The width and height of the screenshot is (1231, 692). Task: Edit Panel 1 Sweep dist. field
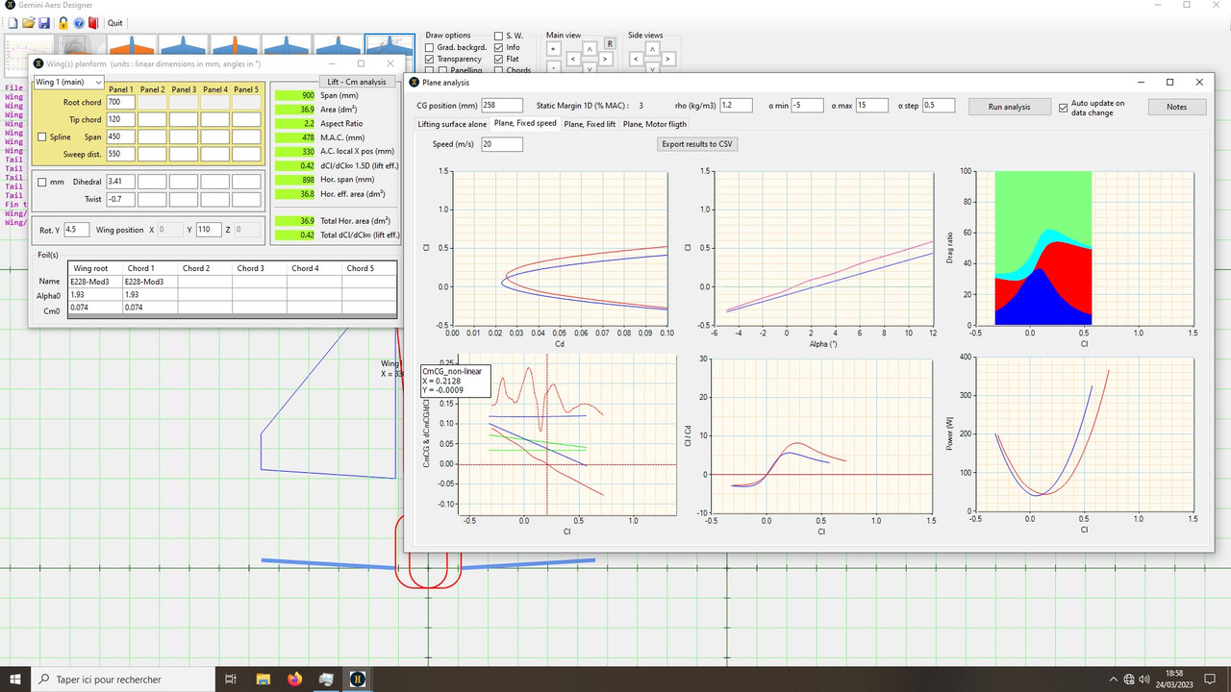(120, 154)
